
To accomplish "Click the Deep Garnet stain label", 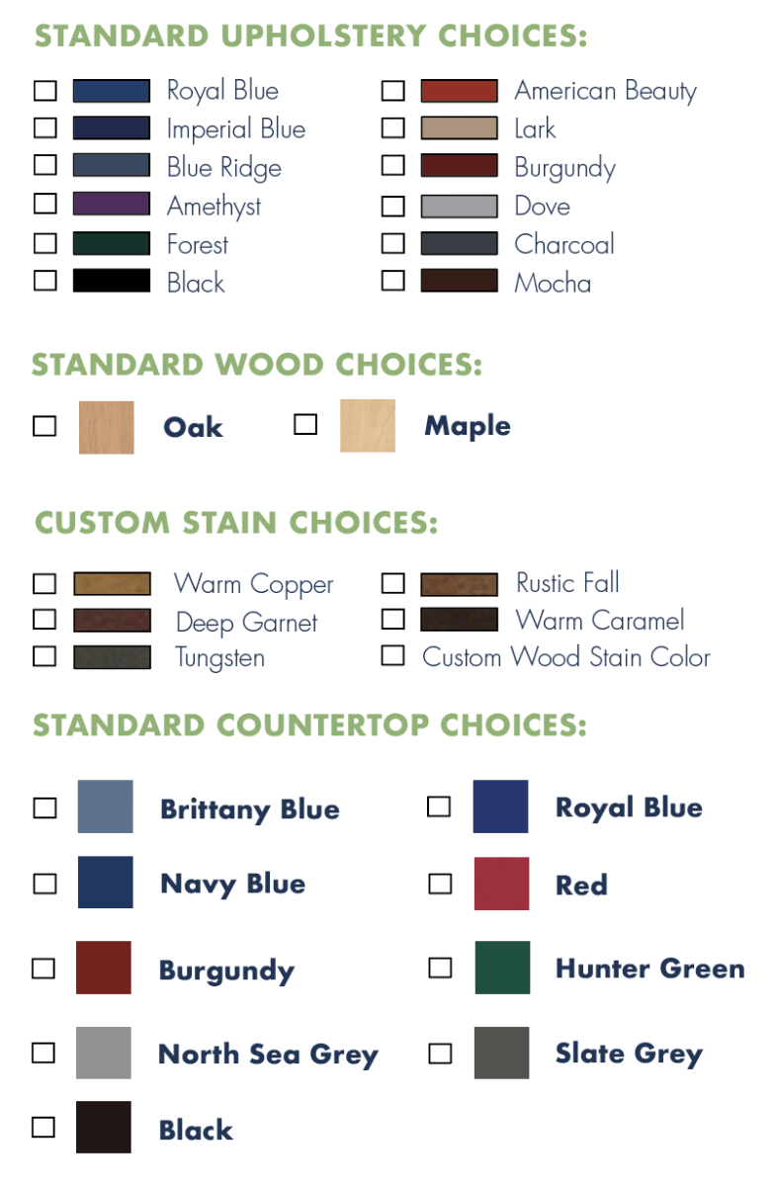I will click(x=247, y=623).
